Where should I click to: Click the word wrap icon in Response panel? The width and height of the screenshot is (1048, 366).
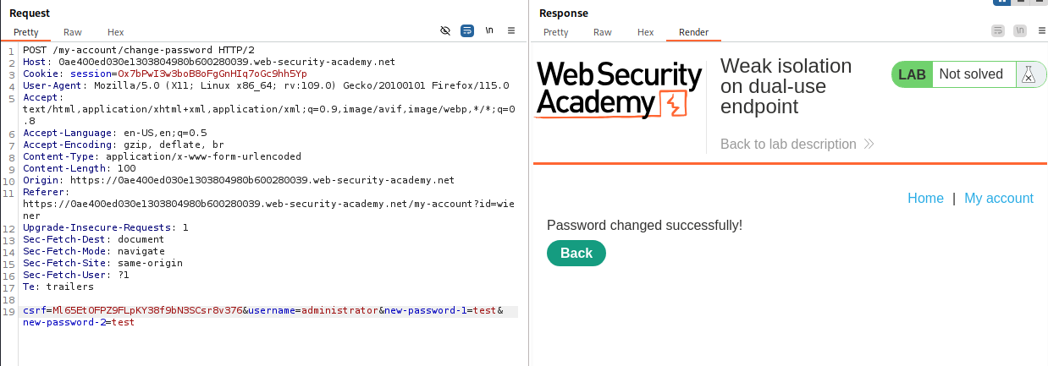997,30
